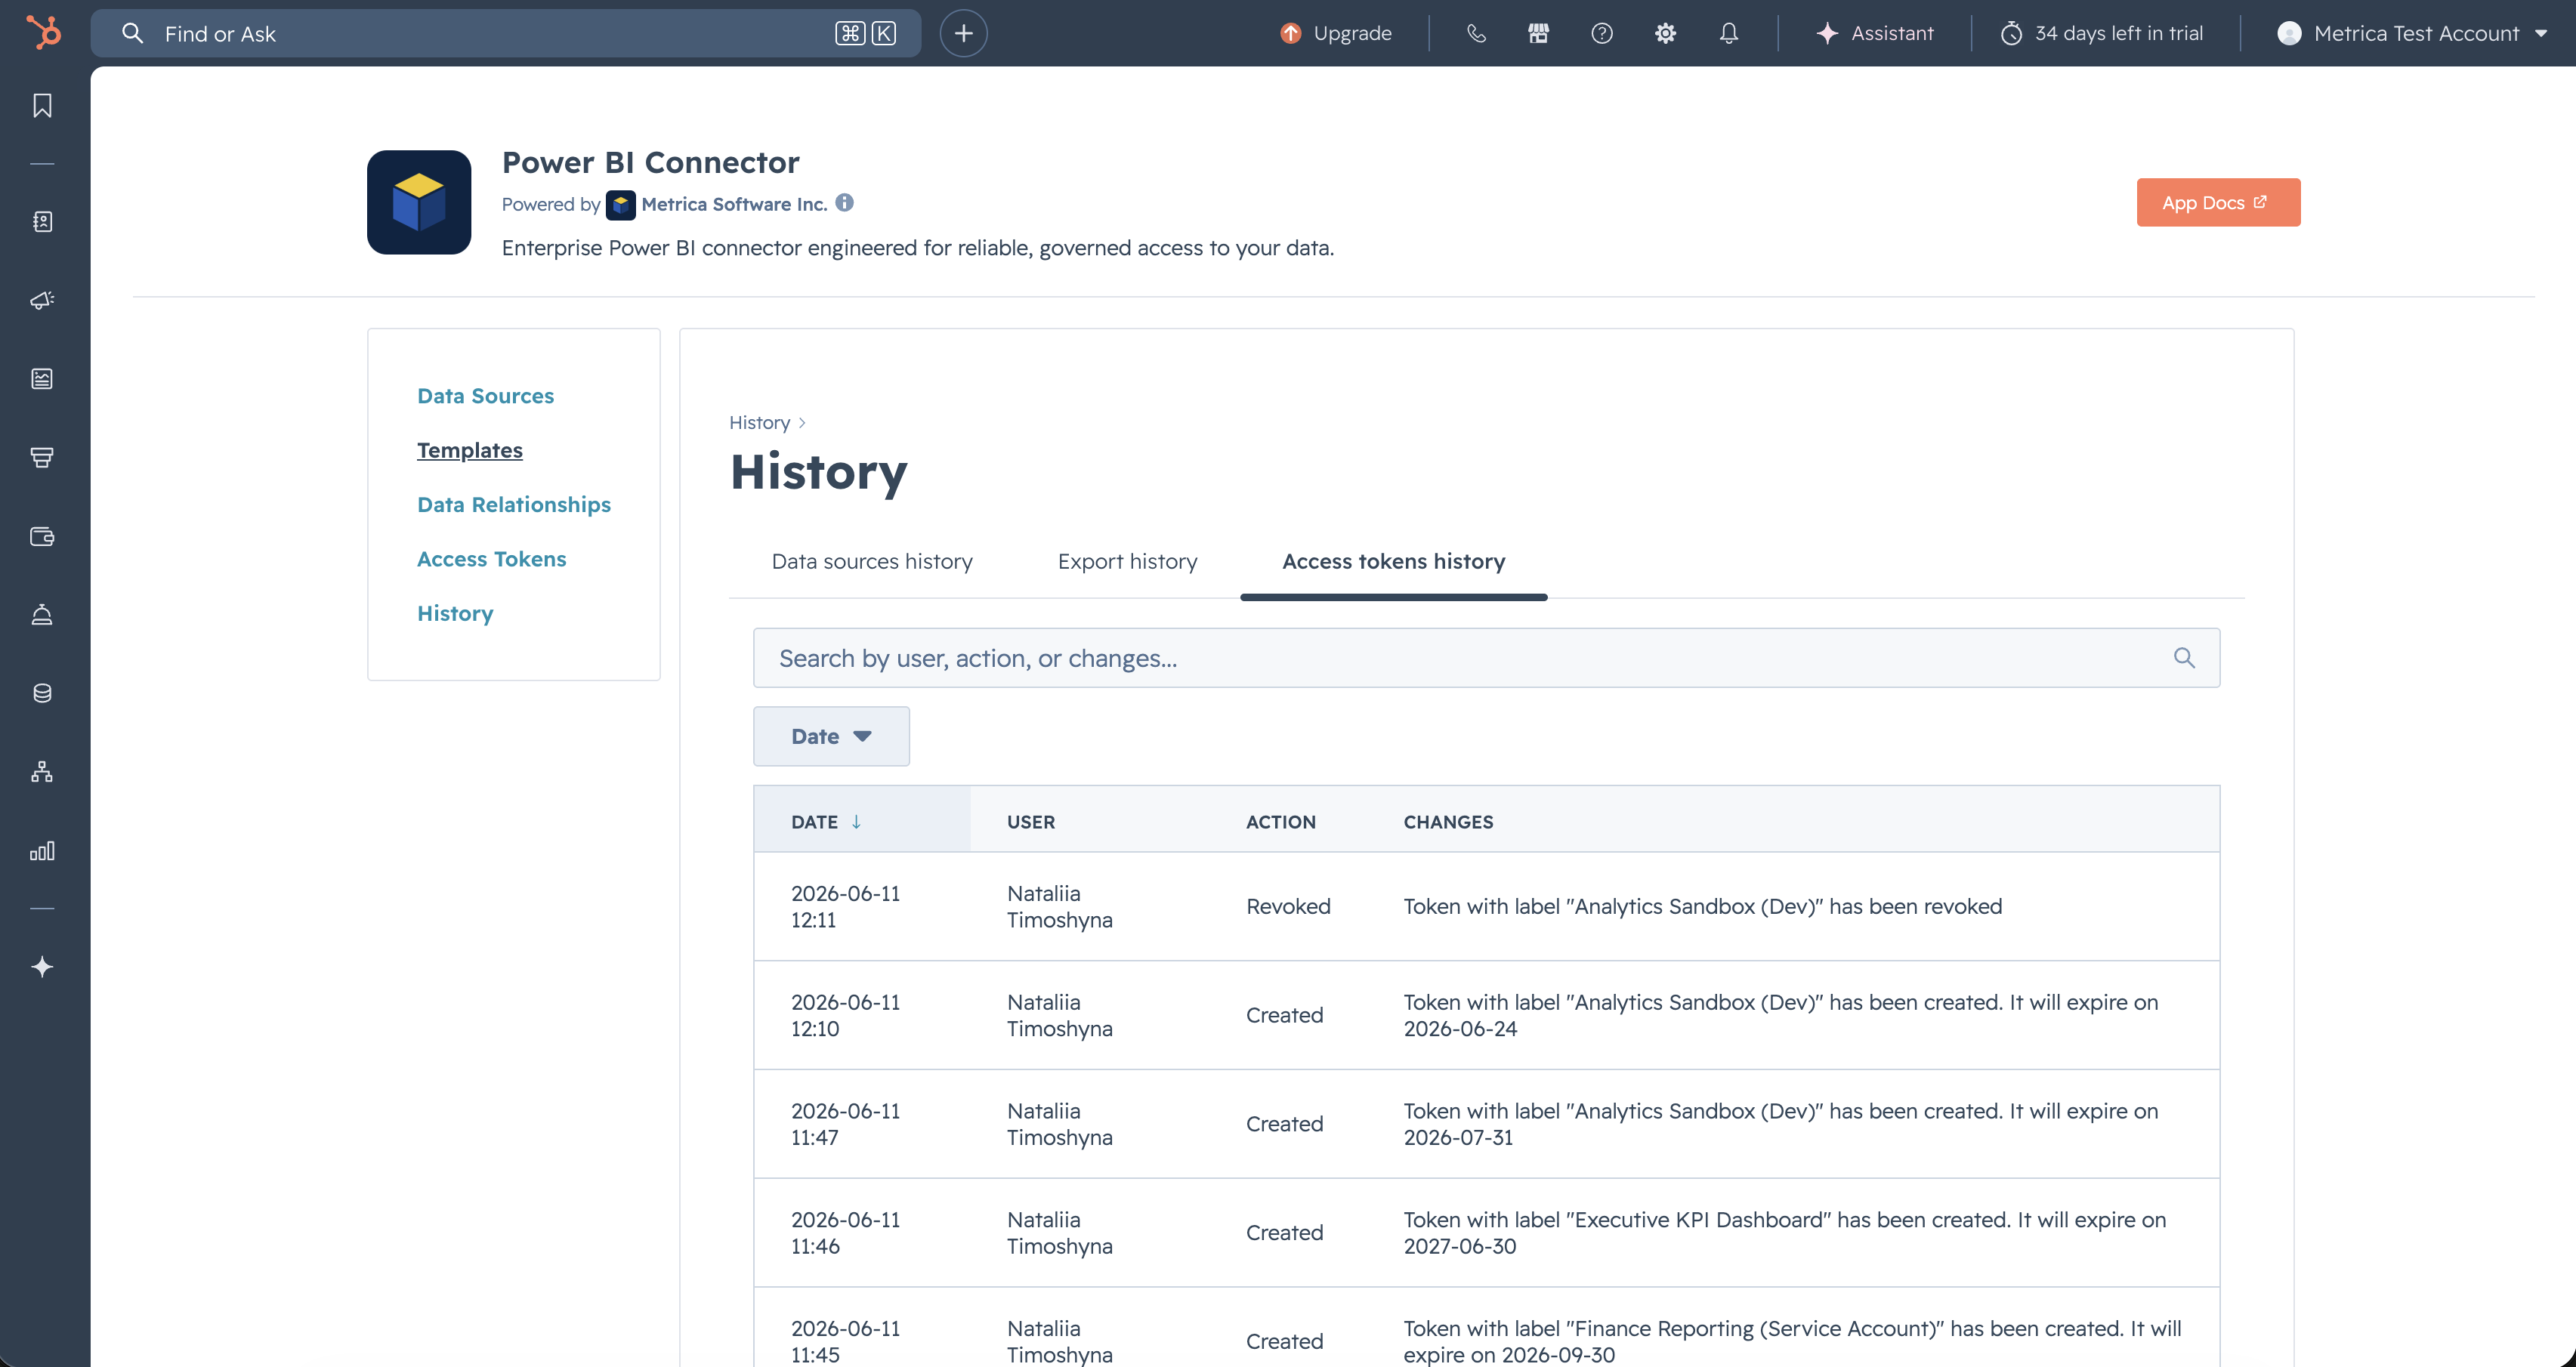
Task: Click the 34 days left in trial indicator
Action: (2102, 33)
